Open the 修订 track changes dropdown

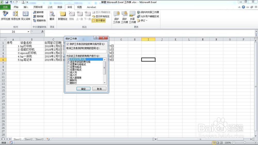point(142,21)
